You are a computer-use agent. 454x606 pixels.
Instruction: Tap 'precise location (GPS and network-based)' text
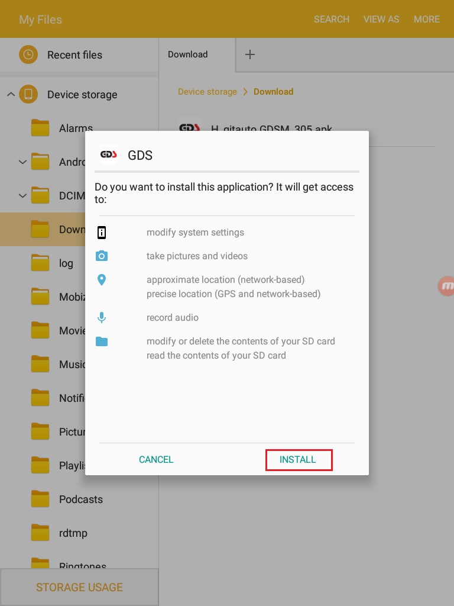pos(234,294)
